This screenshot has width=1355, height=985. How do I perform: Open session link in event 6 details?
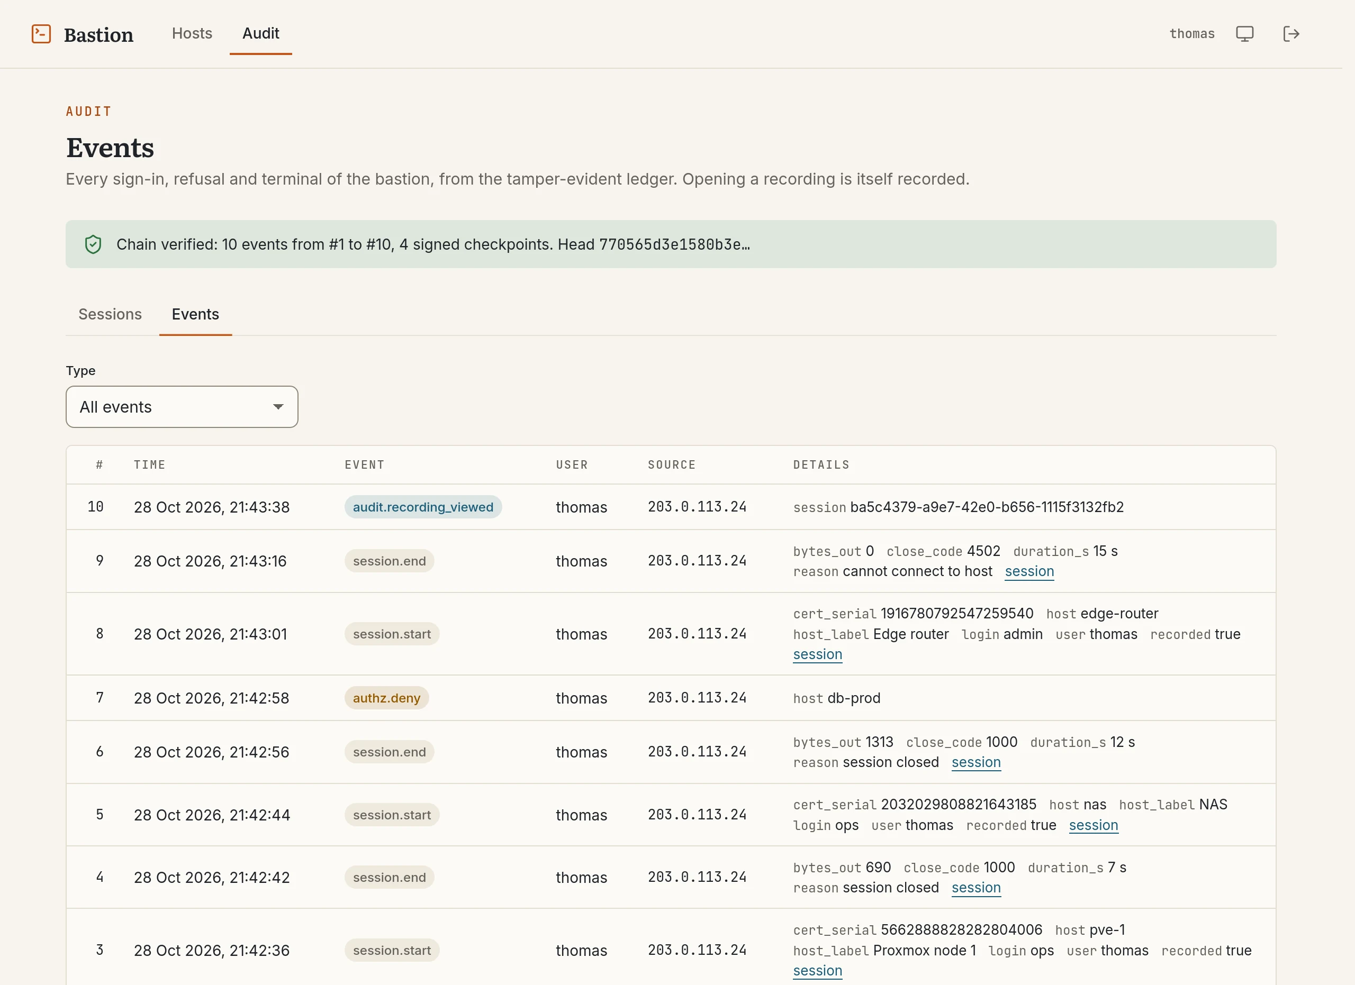[975, 762]
